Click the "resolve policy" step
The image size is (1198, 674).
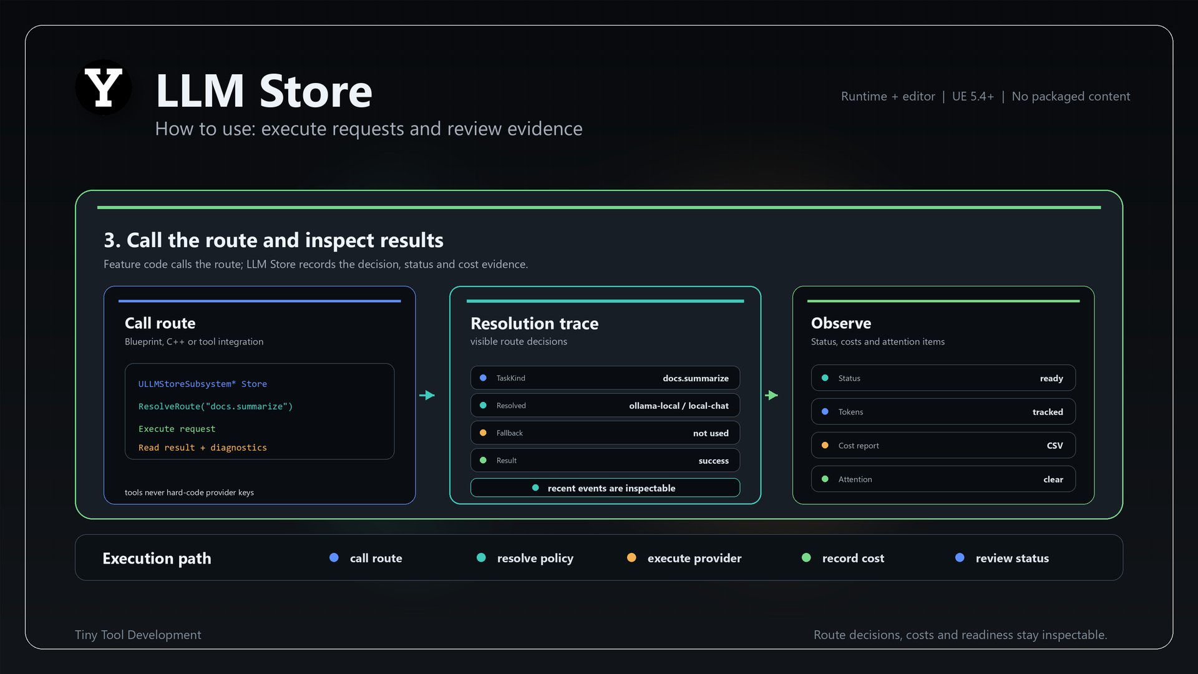pyautogui.click(x=535, y=559)
